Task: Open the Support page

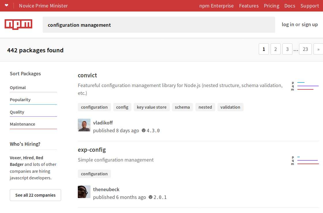Action: [x=310, y=6]
